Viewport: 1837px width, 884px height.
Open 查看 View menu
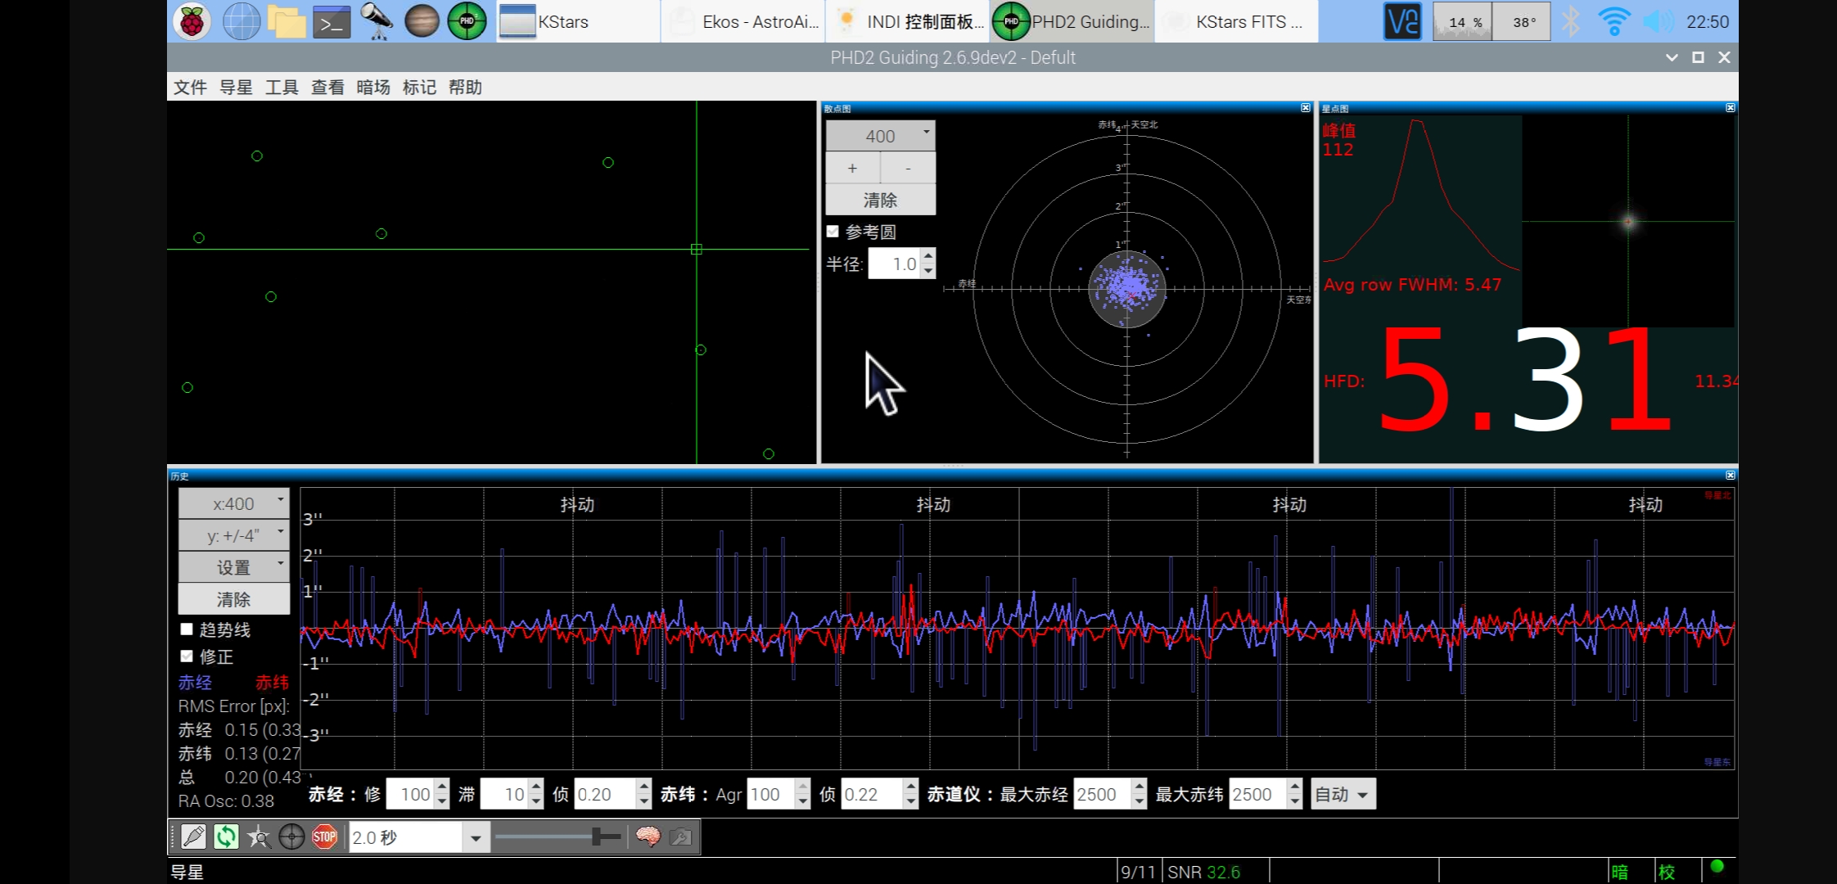(327, 87)
